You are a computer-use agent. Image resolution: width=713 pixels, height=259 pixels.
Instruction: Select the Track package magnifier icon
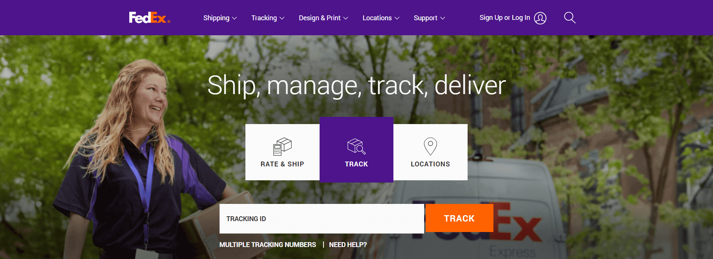[x=356, y=147]
